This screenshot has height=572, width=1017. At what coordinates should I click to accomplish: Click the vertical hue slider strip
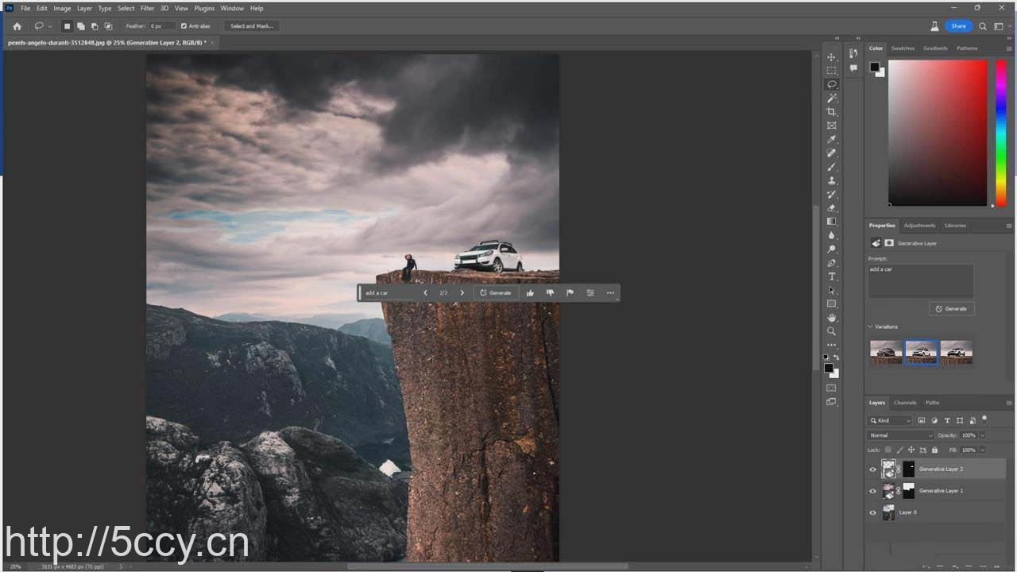[1001, 133]
